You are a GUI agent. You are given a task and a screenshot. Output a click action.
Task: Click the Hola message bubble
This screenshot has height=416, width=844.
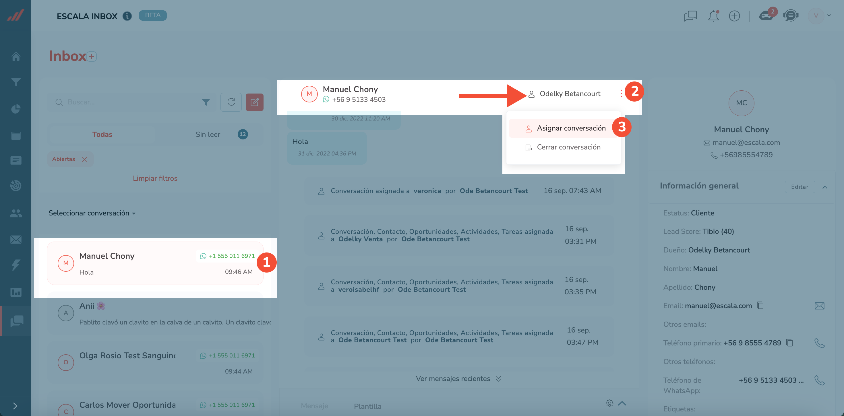pyautogui.click(x=327, y=148)
